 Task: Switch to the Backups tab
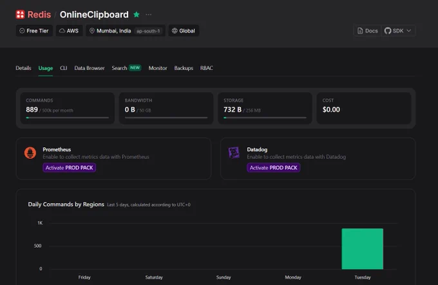click(184, 68)
